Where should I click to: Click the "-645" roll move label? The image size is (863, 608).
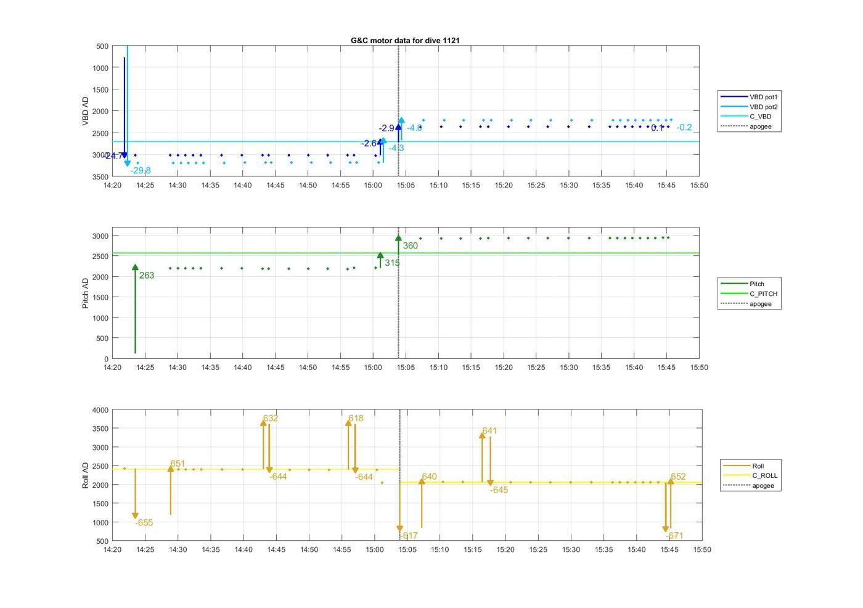tap(499, 490)
